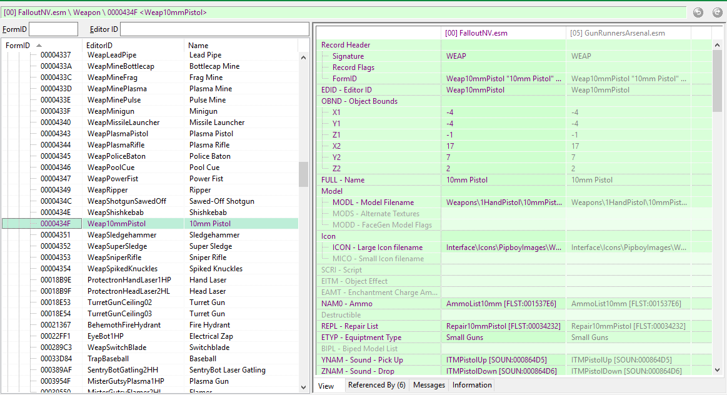Select the TrapBaseball record
The height and width of the screenshot is (395, 727).
(x=150, y=358)
